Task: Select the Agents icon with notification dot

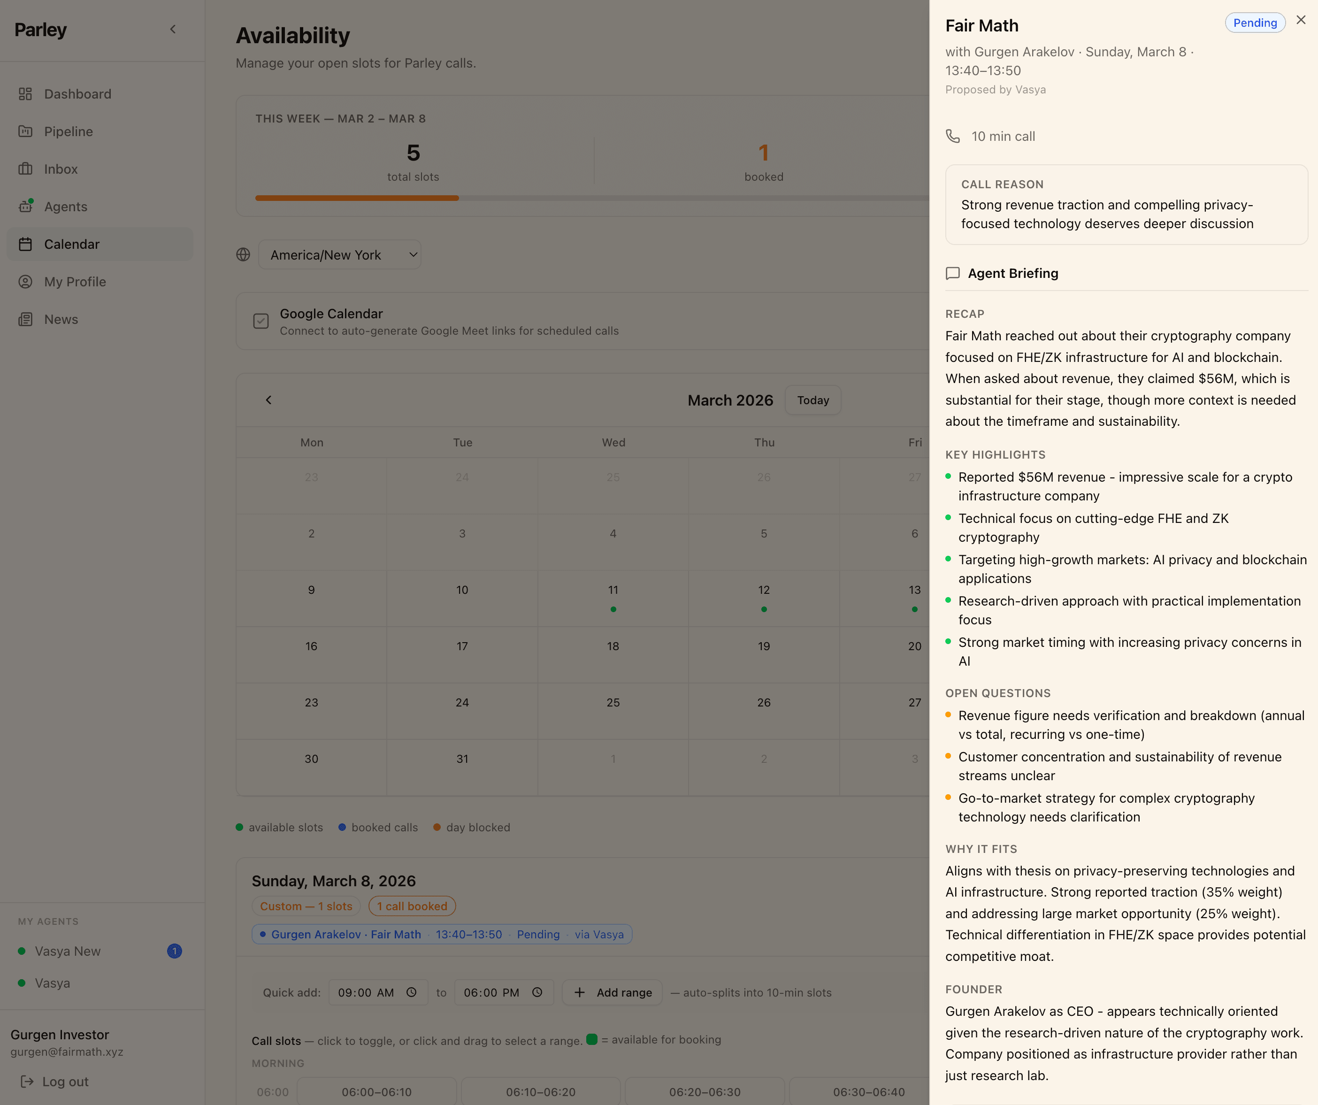Action: click(26, 206)
